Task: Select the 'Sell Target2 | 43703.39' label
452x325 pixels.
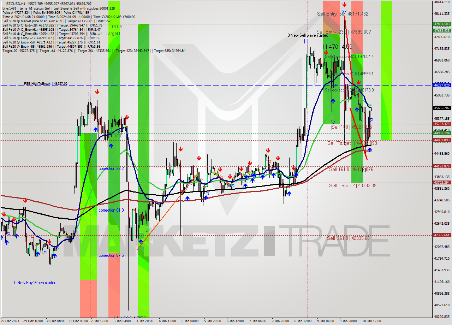Action: [x=352, y=185]
